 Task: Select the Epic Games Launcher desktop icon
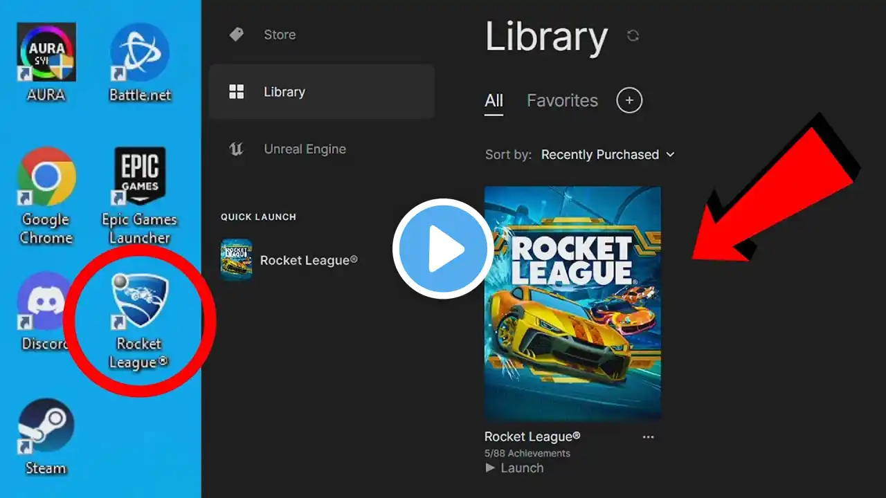(x=140, y=196)
